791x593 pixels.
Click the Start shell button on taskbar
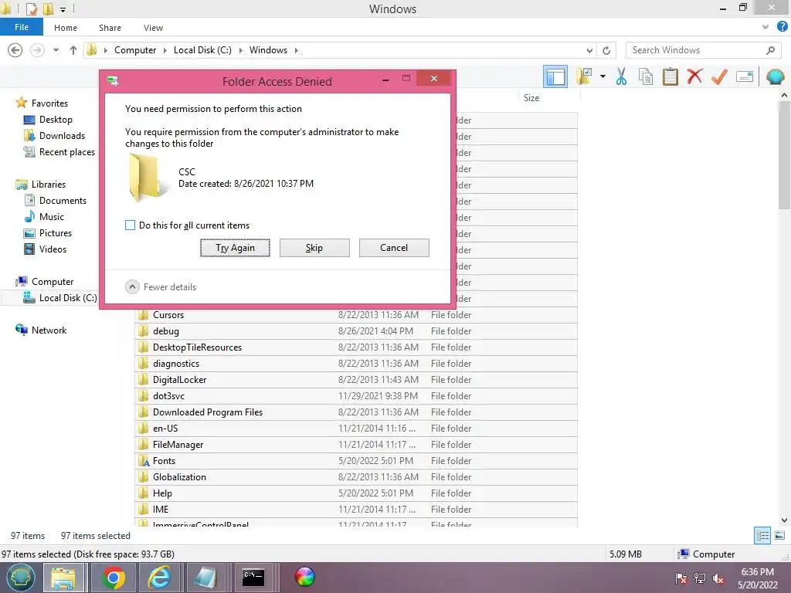point(19,578)
